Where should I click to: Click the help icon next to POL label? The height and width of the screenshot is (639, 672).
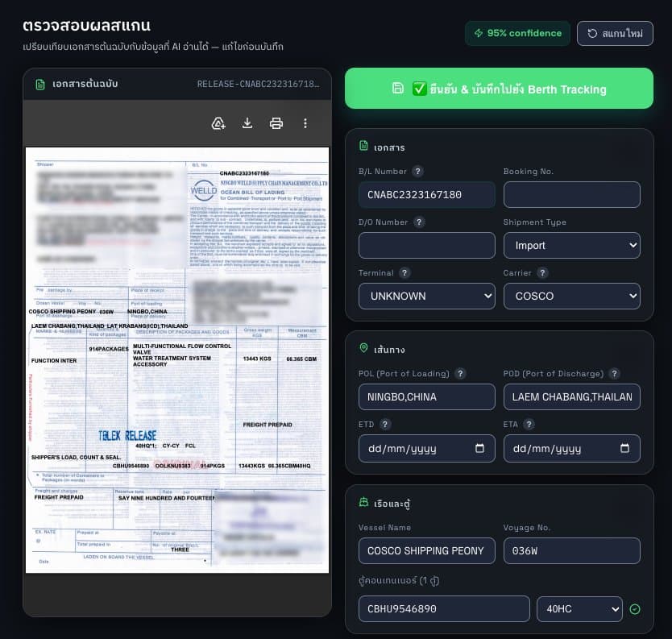(461, 373)
